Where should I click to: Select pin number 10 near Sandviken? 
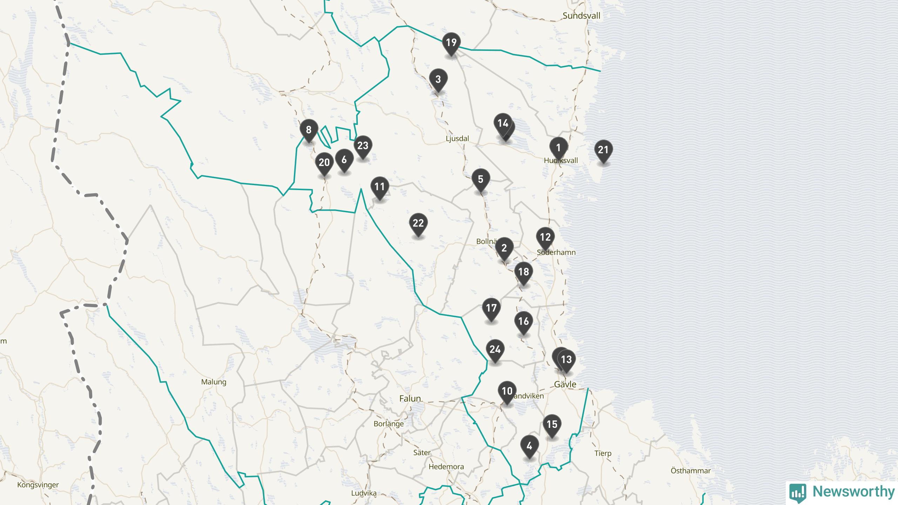click(x=507, y=393)
